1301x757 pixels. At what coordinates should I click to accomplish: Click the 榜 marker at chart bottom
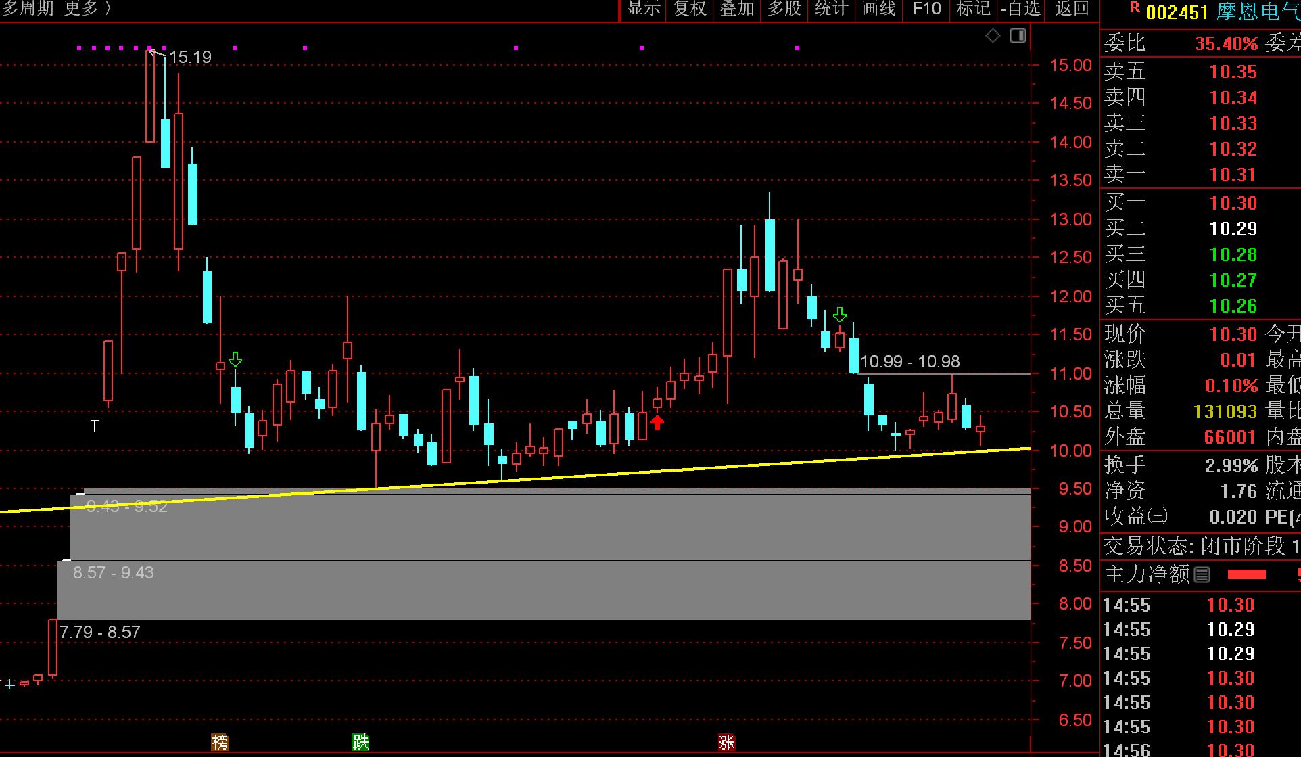(x=220, y=742)
